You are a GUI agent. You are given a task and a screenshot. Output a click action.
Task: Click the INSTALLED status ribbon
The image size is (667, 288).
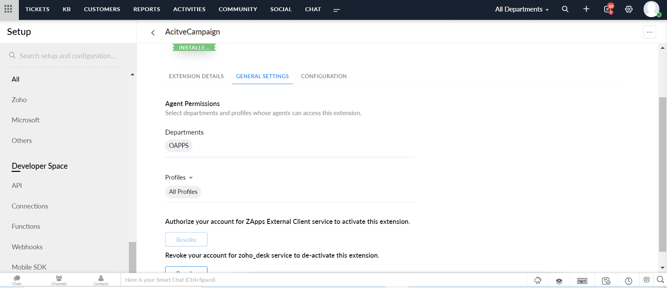194,48
